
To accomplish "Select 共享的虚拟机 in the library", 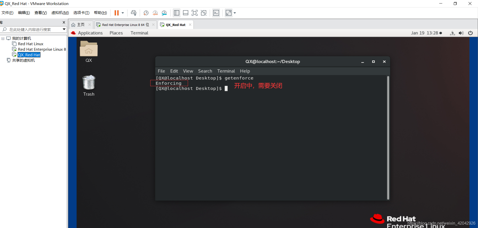I will (x=23, y=60).
